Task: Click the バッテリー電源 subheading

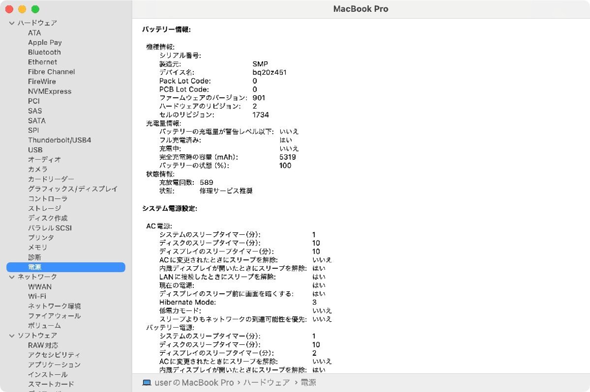Action: click(x=170, y=328)
